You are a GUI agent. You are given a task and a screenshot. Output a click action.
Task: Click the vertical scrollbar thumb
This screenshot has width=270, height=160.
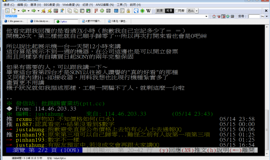(x=267, y=130)
